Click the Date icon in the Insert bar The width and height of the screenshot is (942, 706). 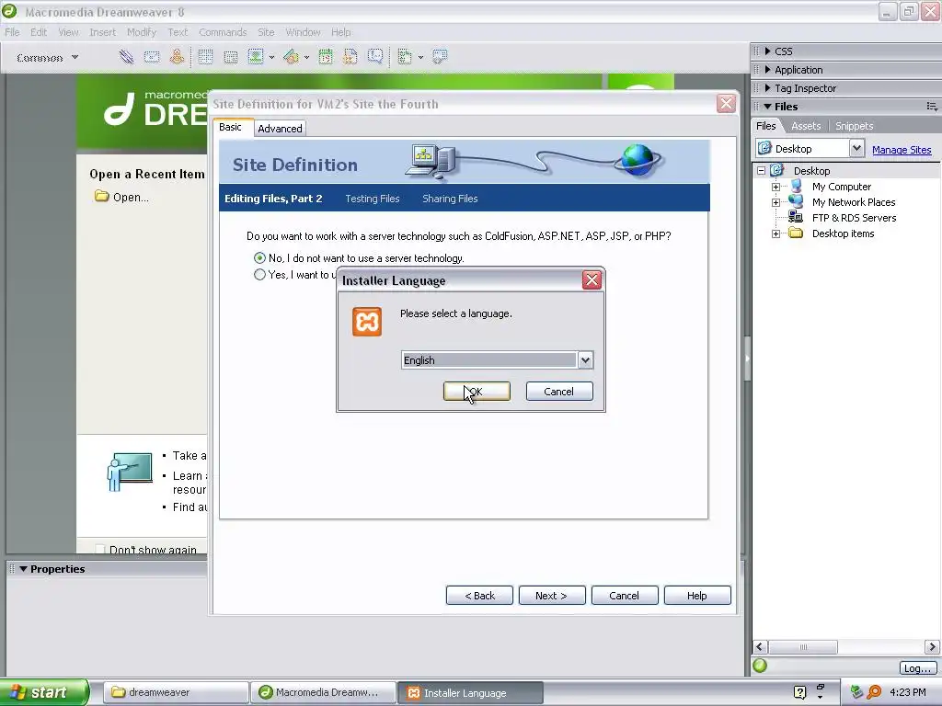(326, 57)
